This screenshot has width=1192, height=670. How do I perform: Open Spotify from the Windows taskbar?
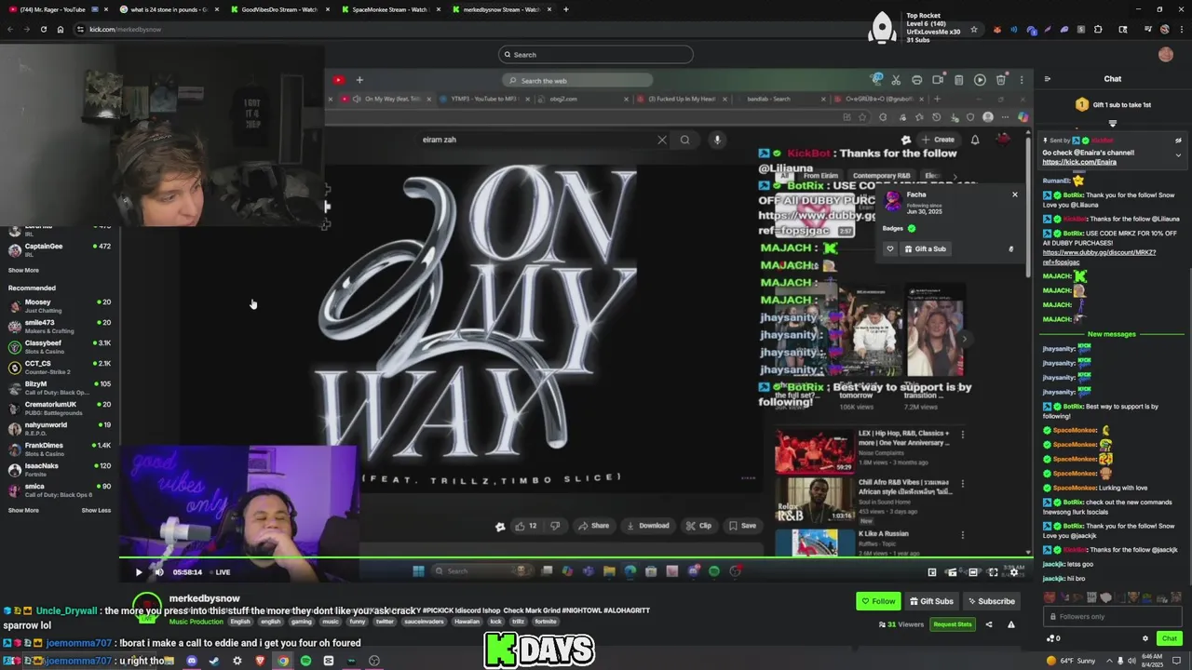pos(305,661)
